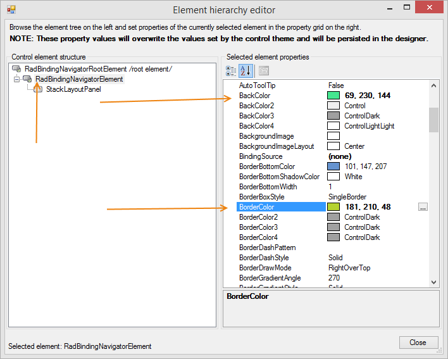
Task: Select the BorderColor3 property name
Action: (259, 227)
